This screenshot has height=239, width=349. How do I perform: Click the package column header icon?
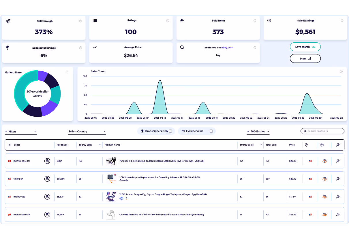pos(322,145)
